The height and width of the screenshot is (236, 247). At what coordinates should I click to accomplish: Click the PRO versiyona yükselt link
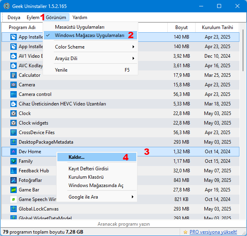pyautogui.click(x=213, y=232)
